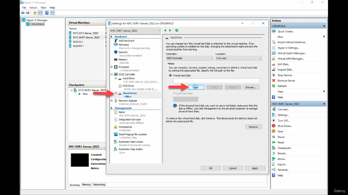Select the DVD Drive entry
348x195 pixels.
pos(128,86)
